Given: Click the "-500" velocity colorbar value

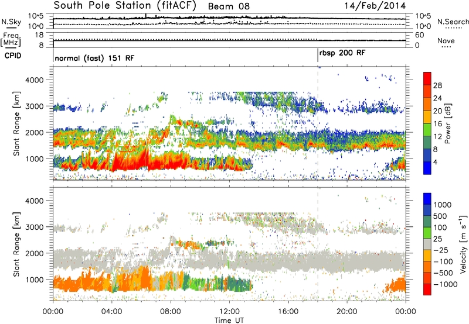Looking at the screenshot, I should [443, 273].
